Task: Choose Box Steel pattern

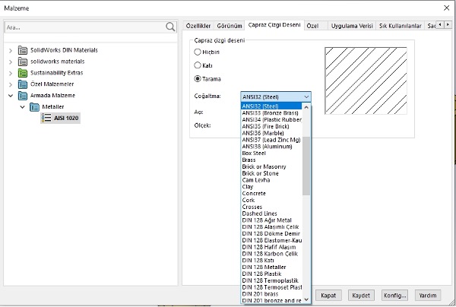Action: pos(271,153)
